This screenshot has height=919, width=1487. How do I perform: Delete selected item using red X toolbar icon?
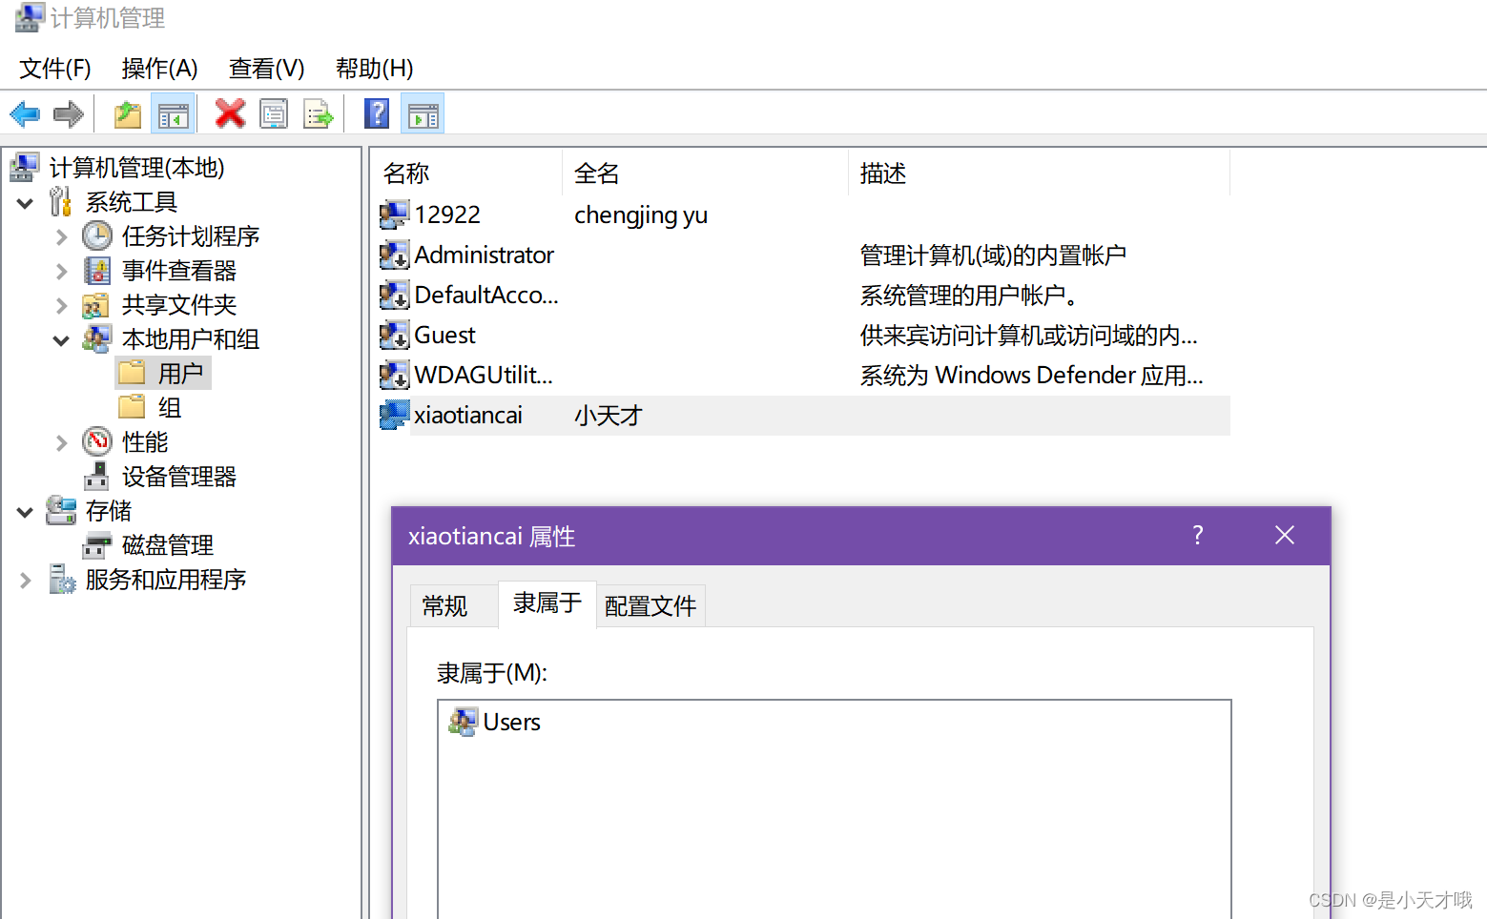point(229,113)
